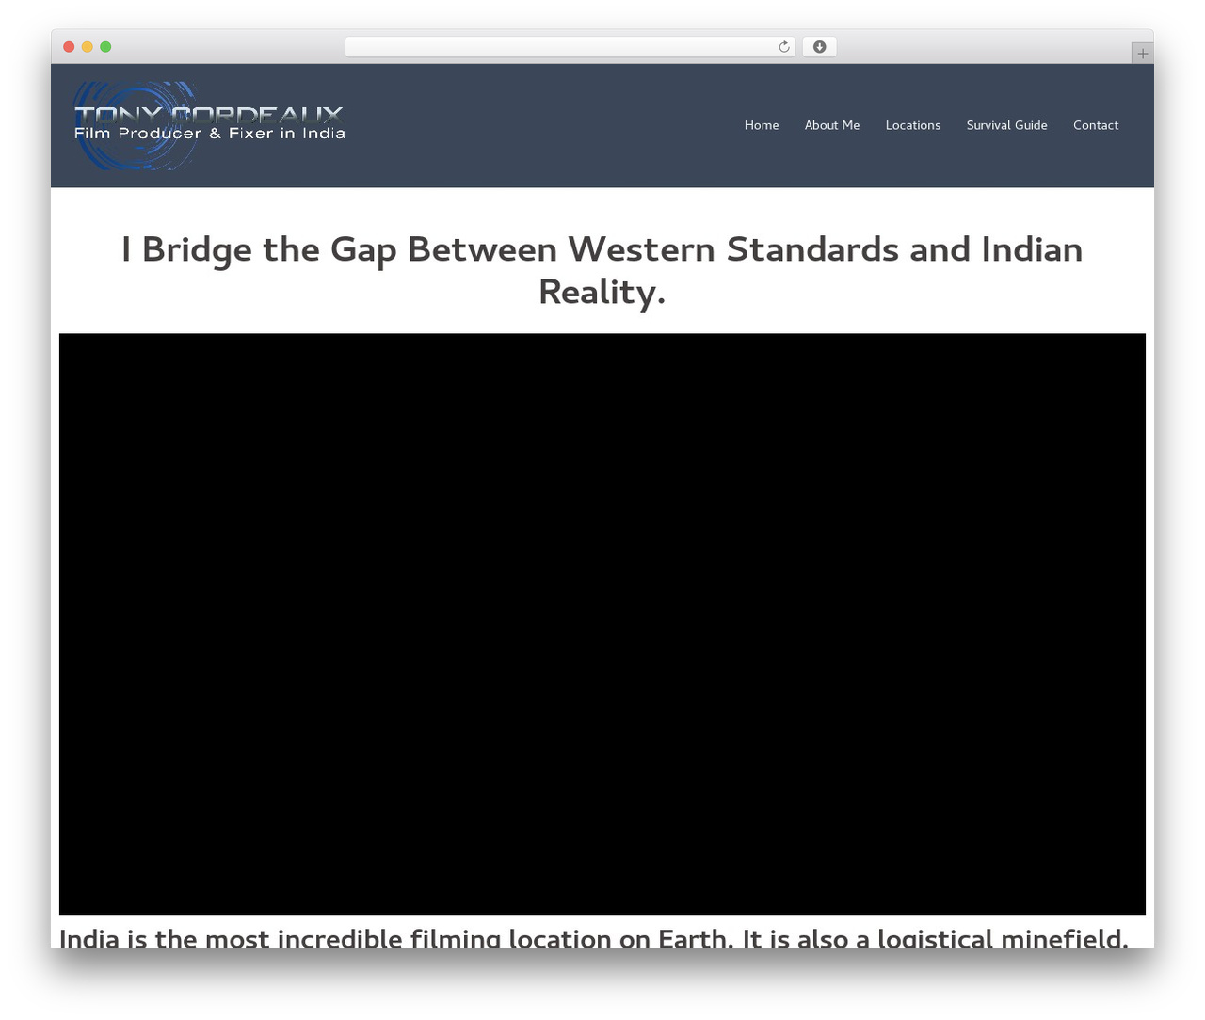Close the browser window with red button

(x=69, y=47)
